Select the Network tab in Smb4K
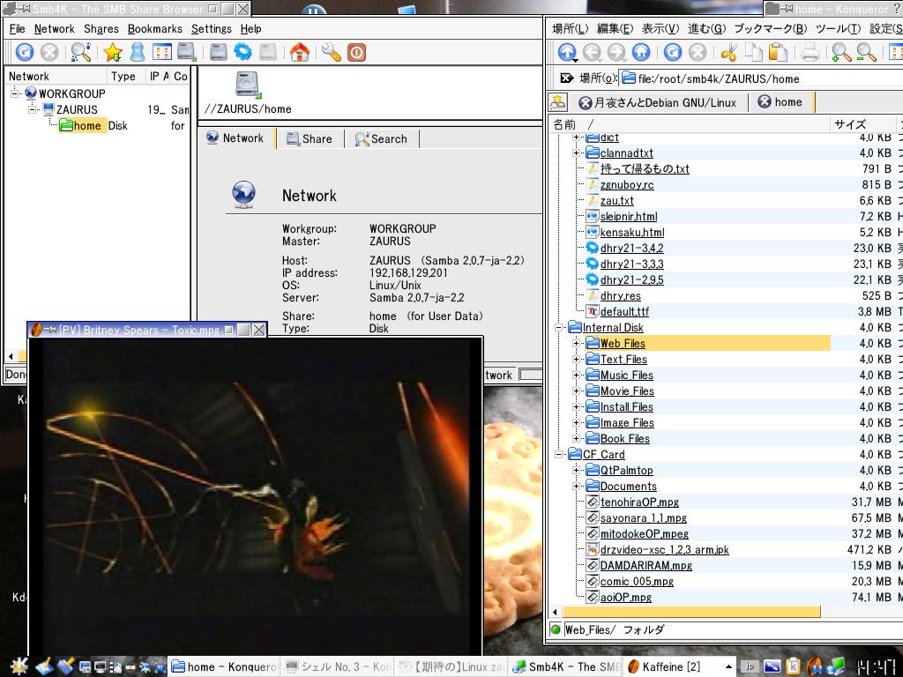 tap(235, 138)
